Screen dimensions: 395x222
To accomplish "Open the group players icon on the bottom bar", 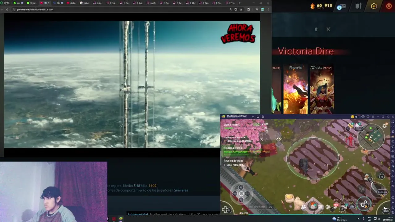I will click(x=303, y=207).
